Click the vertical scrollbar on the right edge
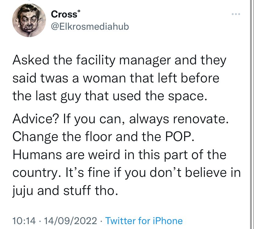The width and height of the screenshot is (254, 229). [x=252, y=114]
